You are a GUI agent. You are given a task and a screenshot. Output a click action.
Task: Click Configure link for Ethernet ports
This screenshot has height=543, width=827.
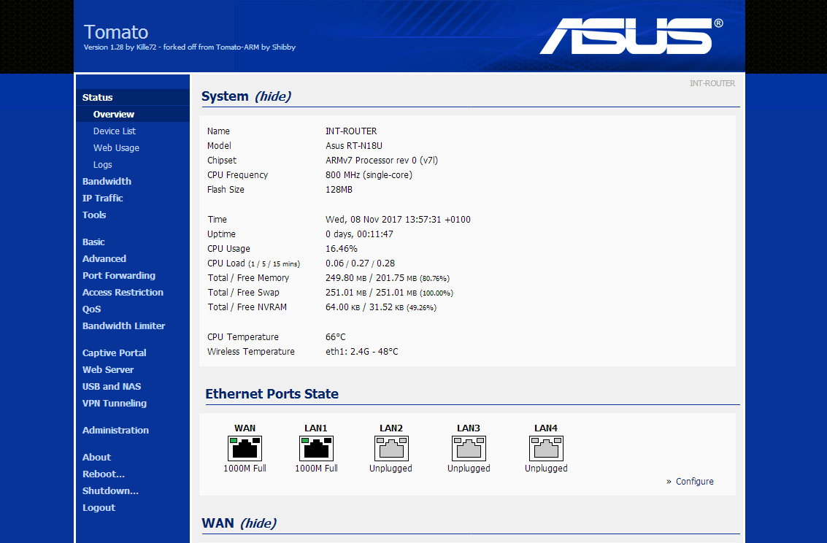(695, 481)
